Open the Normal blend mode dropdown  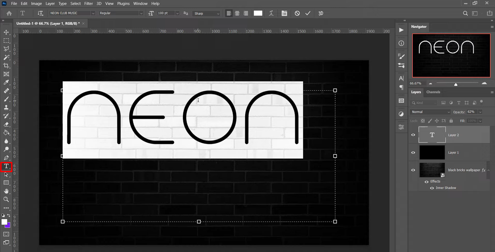(430, 112)
